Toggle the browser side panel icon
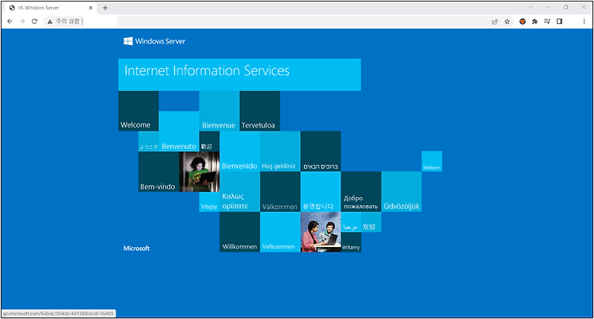Viewport: 594px width, 319px height. (559, 21)
